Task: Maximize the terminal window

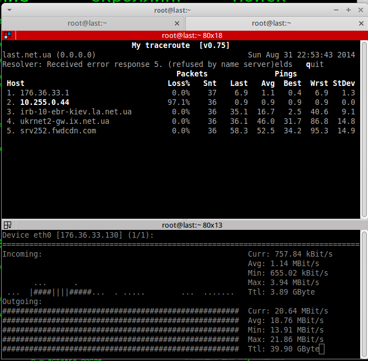Action: (348, 10)
